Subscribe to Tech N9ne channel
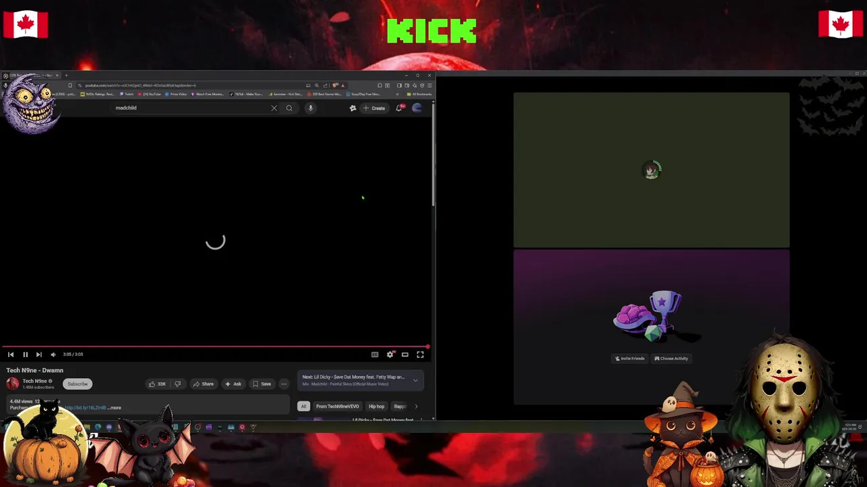This screenshot has width=867, height=487. [x=77, y=384]
